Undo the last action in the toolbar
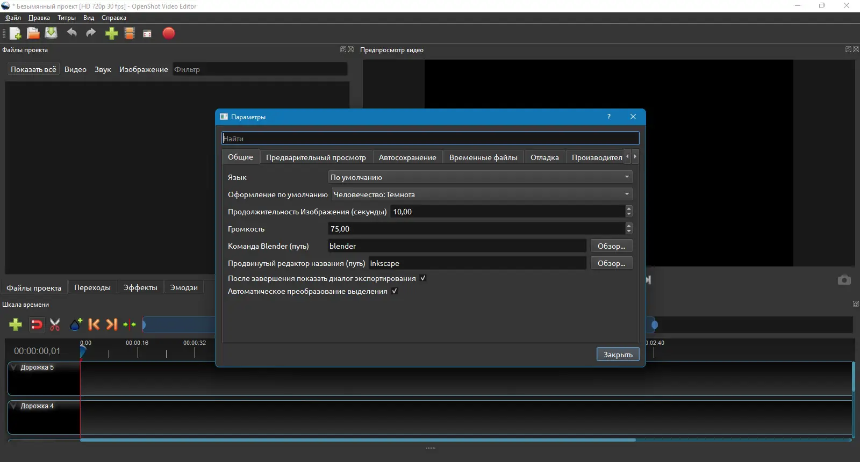The width and height of the screenshot is (860, 462). point(71,33)
